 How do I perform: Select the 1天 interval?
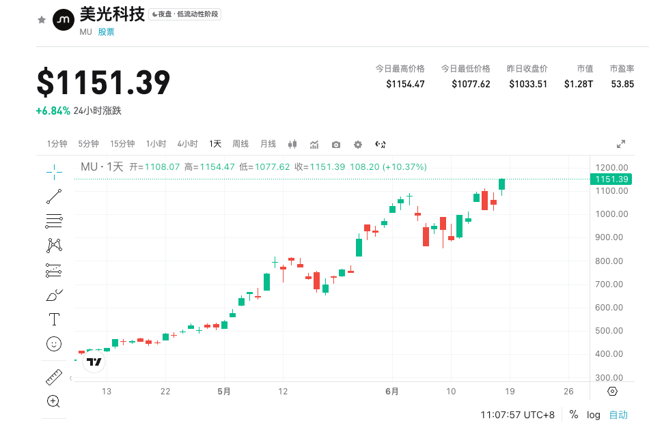(215, 144)
